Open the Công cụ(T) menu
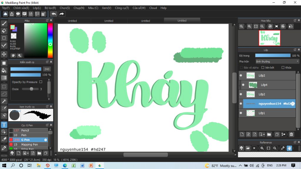Image resolution: width=301 pixels, height=169 pixels. (122, 8)
